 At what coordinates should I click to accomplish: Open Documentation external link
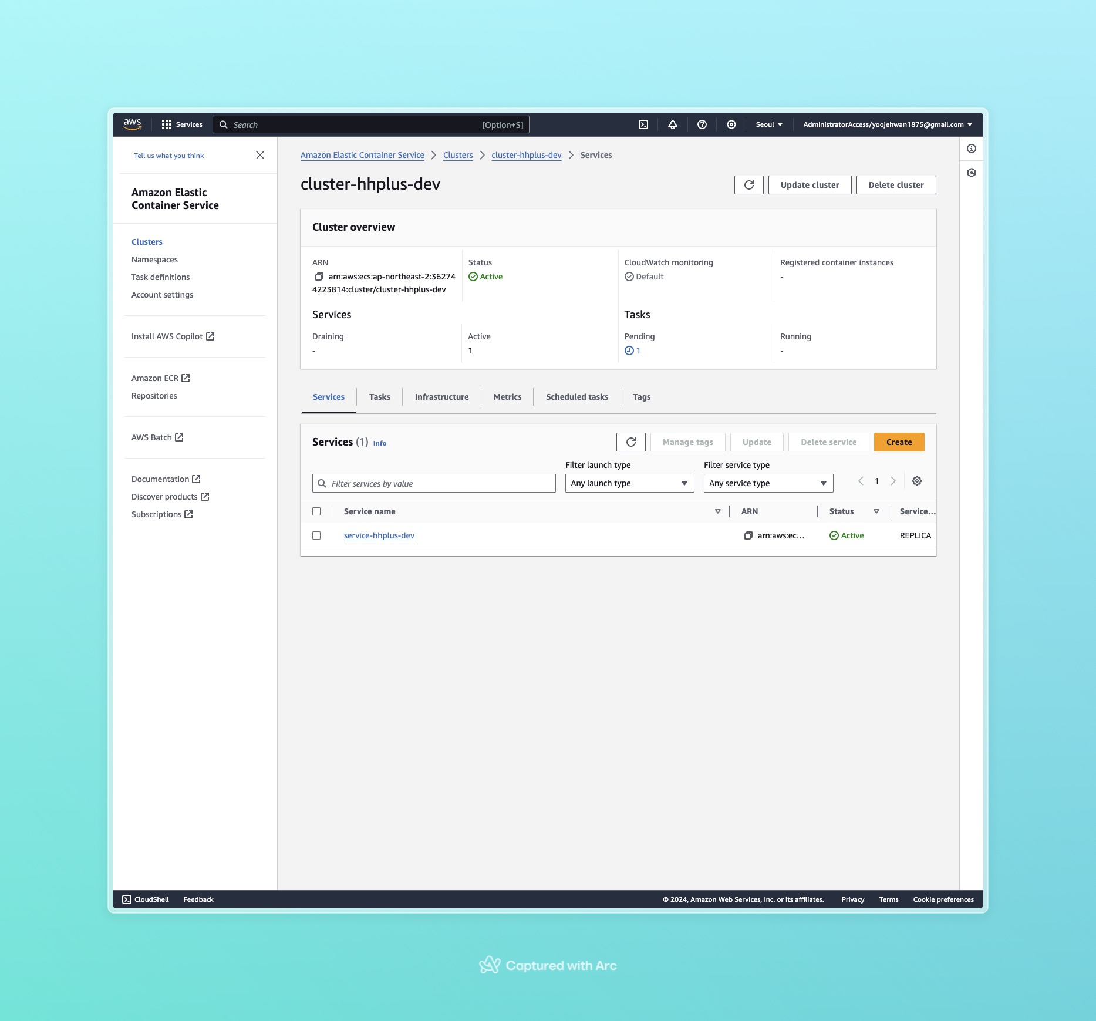coord(166,479)
